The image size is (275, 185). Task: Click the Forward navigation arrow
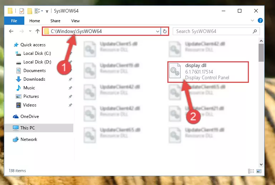coord(21,31)
